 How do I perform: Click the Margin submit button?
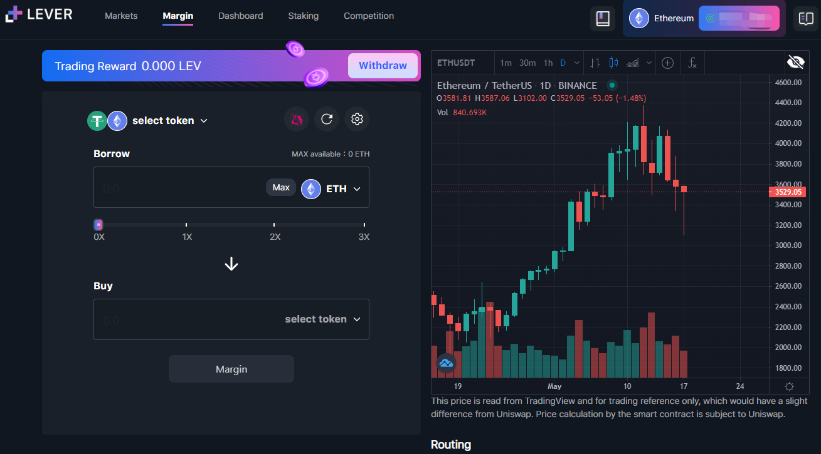[231, 369]
